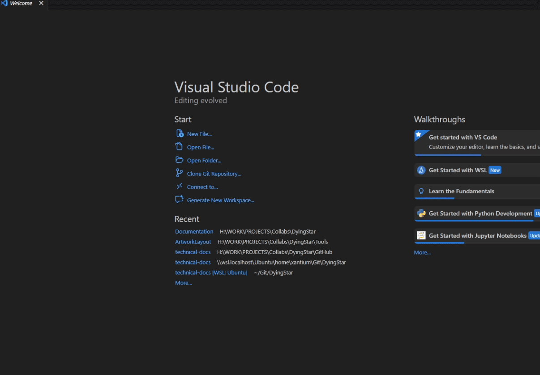This screenshot has height=375, width=540.
Task: Close the Welcome tab
Action: (41, 3)
